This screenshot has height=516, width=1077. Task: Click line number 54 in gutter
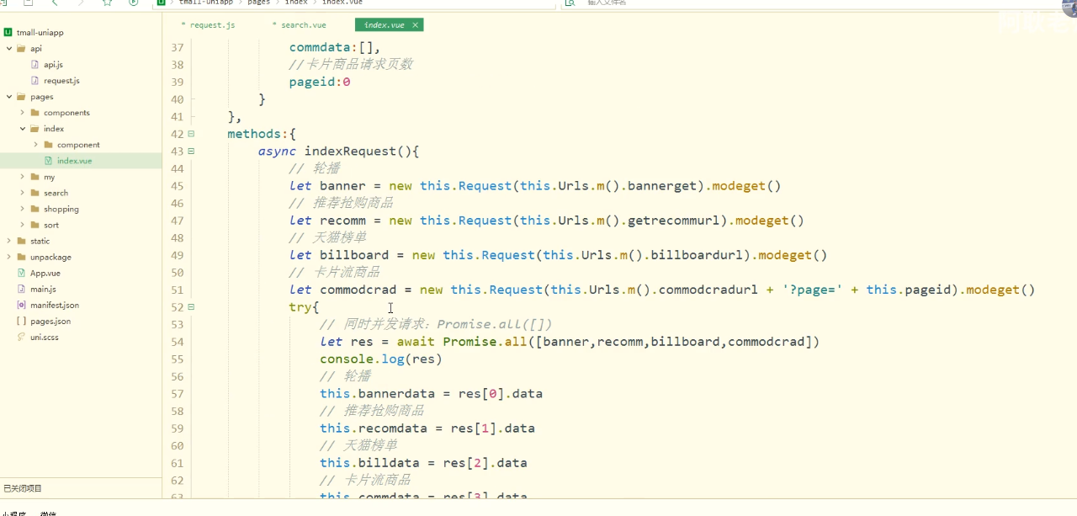tap(177, 342)
